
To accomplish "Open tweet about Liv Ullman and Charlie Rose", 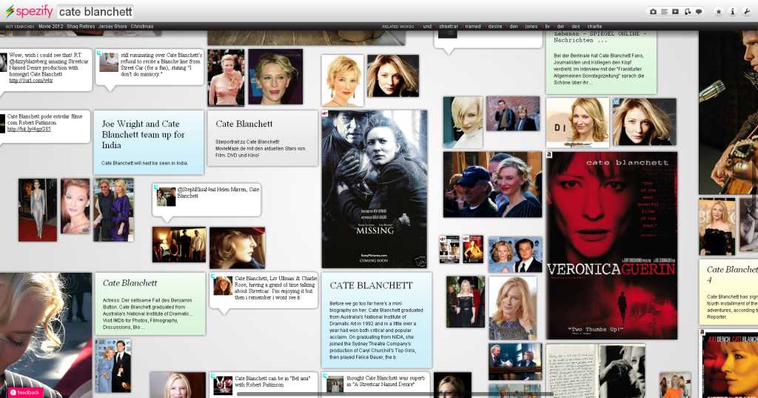I will pyautogui.click(x=264, y=291).
